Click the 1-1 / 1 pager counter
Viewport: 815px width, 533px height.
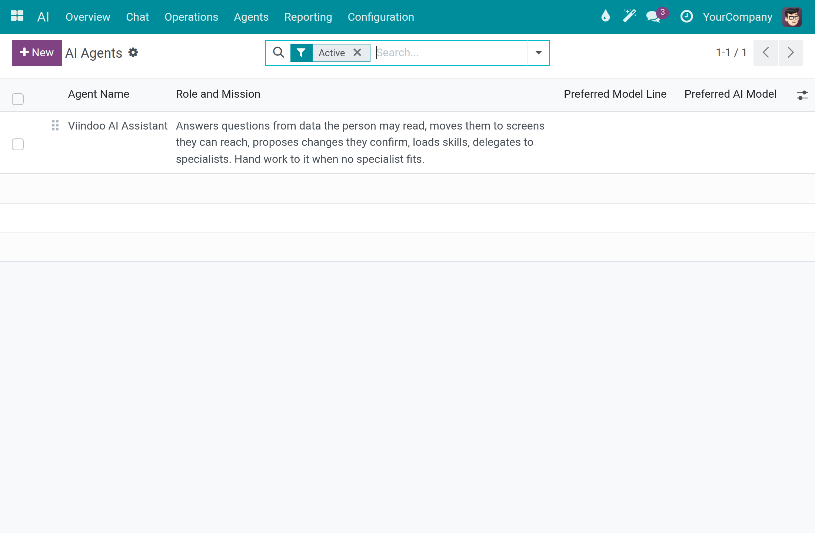(731, 53)
